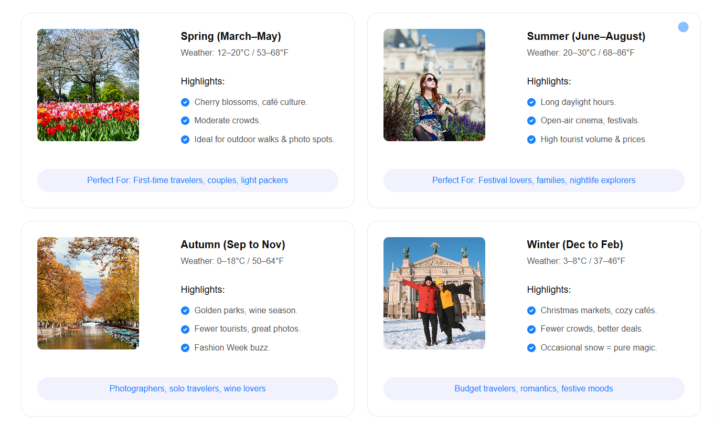The image size is (714, 425).
Task: Click check icon next to Occasional snow
Action: [531, 348]
